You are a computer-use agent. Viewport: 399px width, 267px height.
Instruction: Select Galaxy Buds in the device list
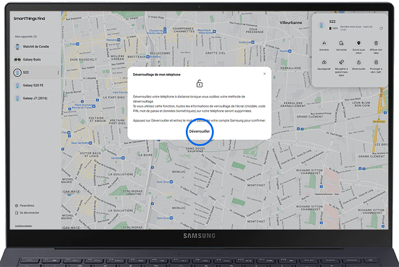point(36,59)
